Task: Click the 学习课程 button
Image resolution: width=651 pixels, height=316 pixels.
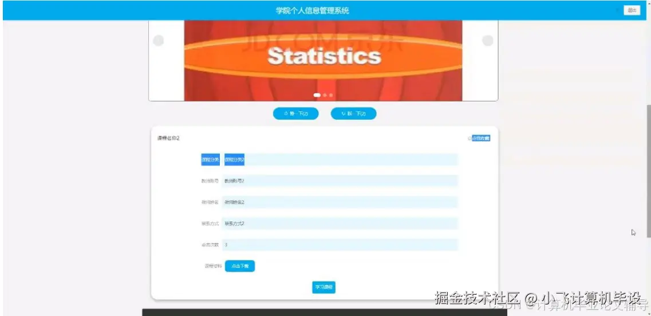Action: 323,287
